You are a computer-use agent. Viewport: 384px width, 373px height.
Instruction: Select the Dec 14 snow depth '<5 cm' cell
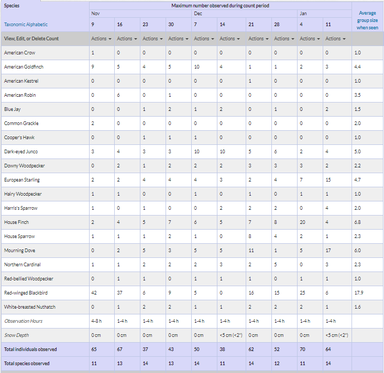(x=231, y=335)
